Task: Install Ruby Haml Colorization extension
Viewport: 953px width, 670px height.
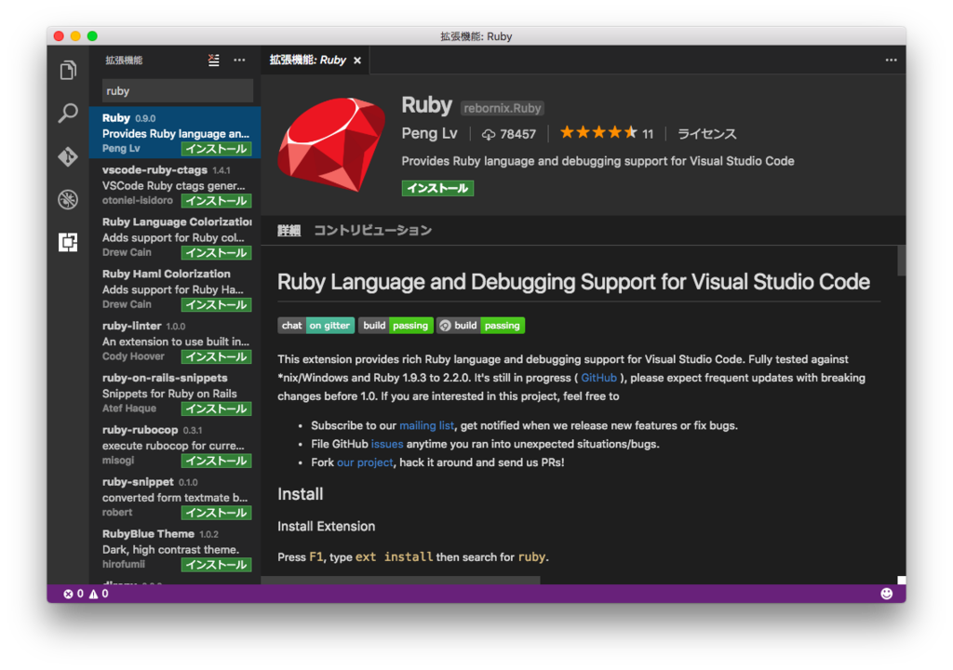Action: point(216,304)
